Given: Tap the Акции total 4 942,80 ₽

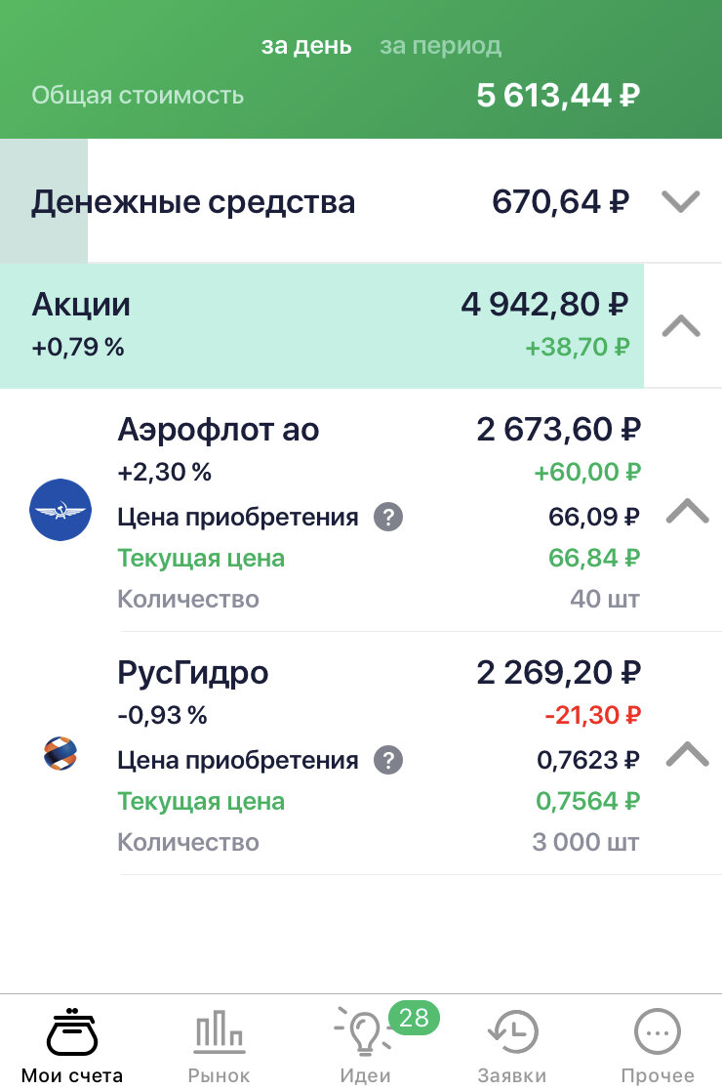Looking at the screenshot, I should [x=544, y=305].
